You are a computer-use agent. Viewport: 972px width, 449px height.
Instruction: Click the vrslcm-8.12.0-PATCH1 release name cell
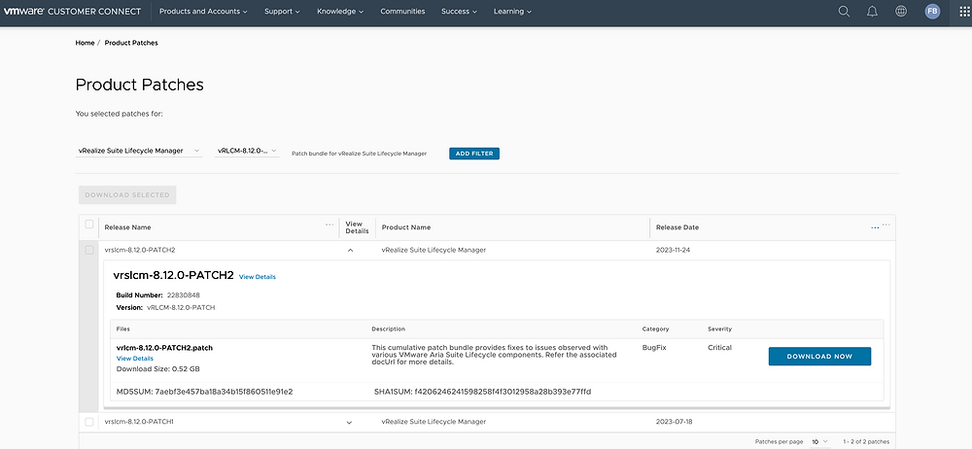point(139,422)
